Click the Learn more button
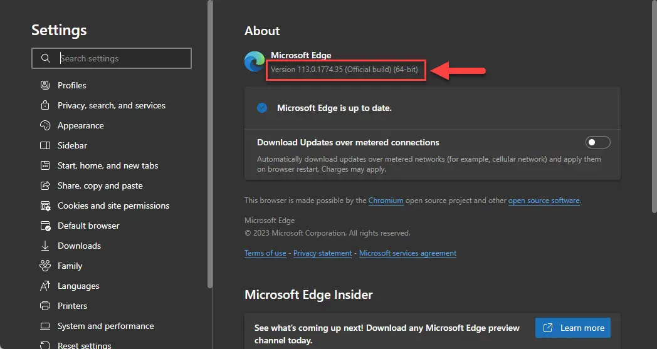 pos(573,328)
